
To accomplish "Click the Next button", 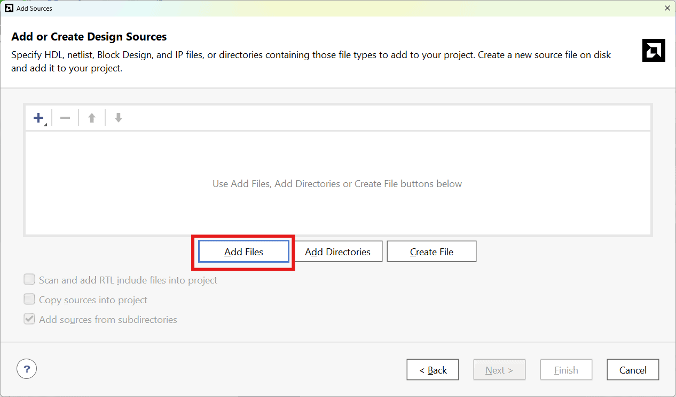I will (x=499, y=370).
